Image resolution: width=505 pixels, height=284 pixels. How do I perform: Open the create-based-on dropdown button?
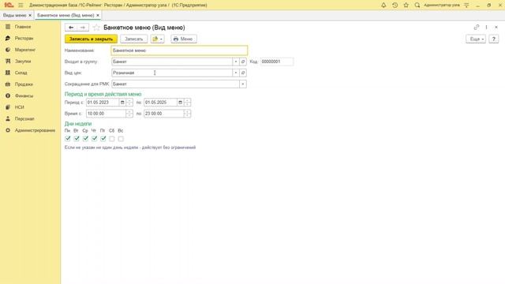158,39
